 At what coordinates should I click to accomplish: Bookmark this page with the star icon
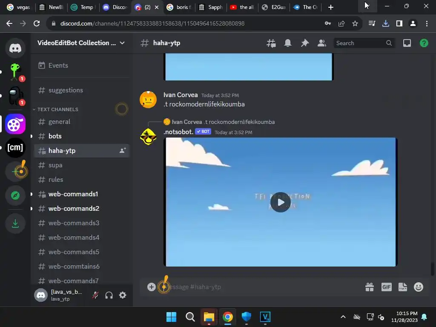coord(355,24)
